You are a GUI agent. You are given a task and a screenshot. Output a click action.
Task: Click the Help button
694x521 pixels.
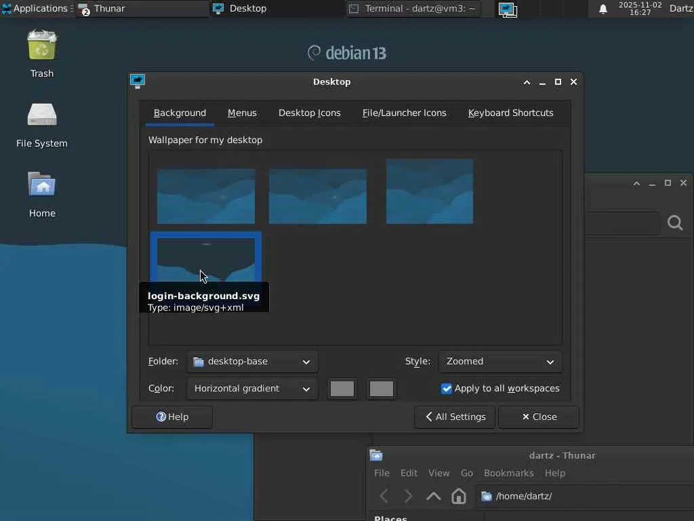coord(172,417)
